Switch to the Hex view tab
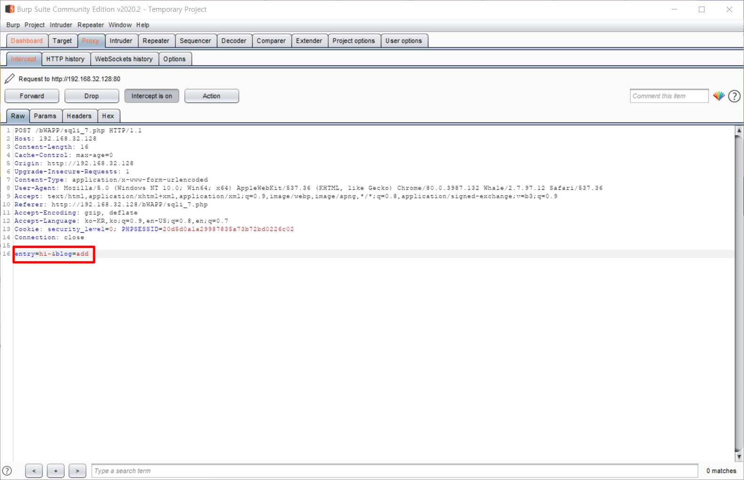The height and width of the screenshot is (480, 744). click(108, 116)
